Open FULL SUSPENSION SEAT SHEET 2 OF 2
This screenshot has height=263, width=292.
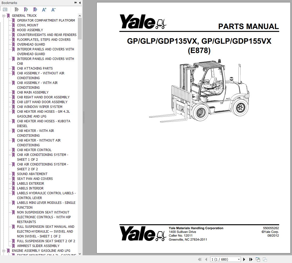pos(46,241)
